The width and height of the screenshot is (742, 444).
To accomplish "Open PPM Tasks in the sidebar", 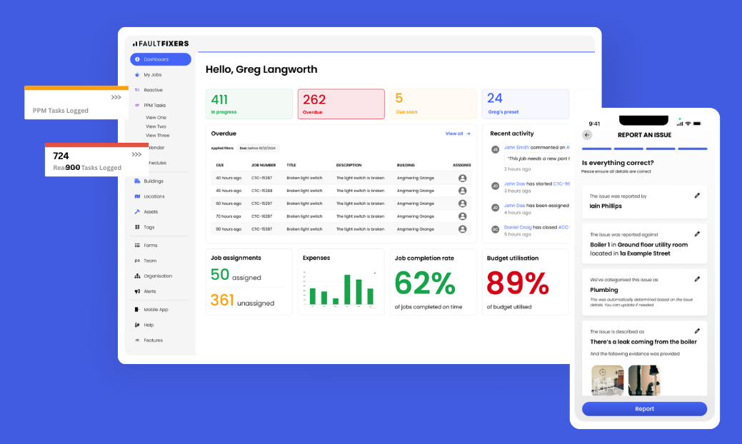I will pos(155,106).
